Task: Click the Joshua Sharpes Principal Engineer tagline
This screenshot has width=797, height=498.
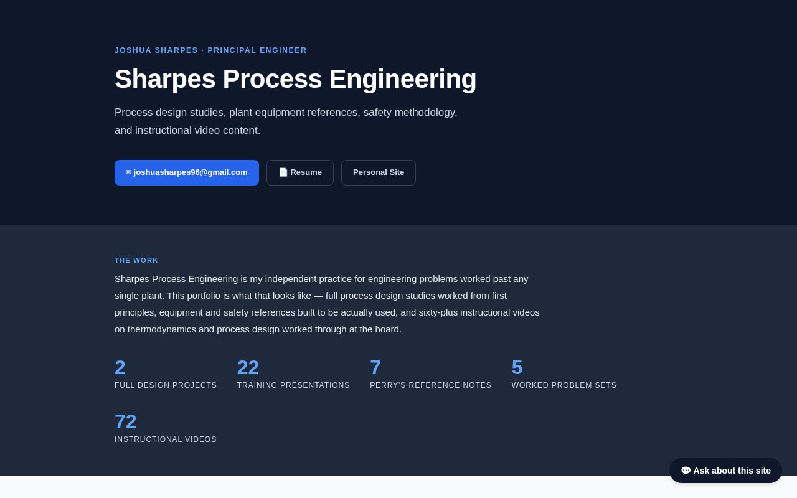Action: click(x=210, y=50)
